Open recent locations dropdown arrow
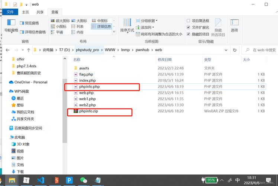Image resolution: width=278 pixels, height=186 pixels. coord(23,50)
